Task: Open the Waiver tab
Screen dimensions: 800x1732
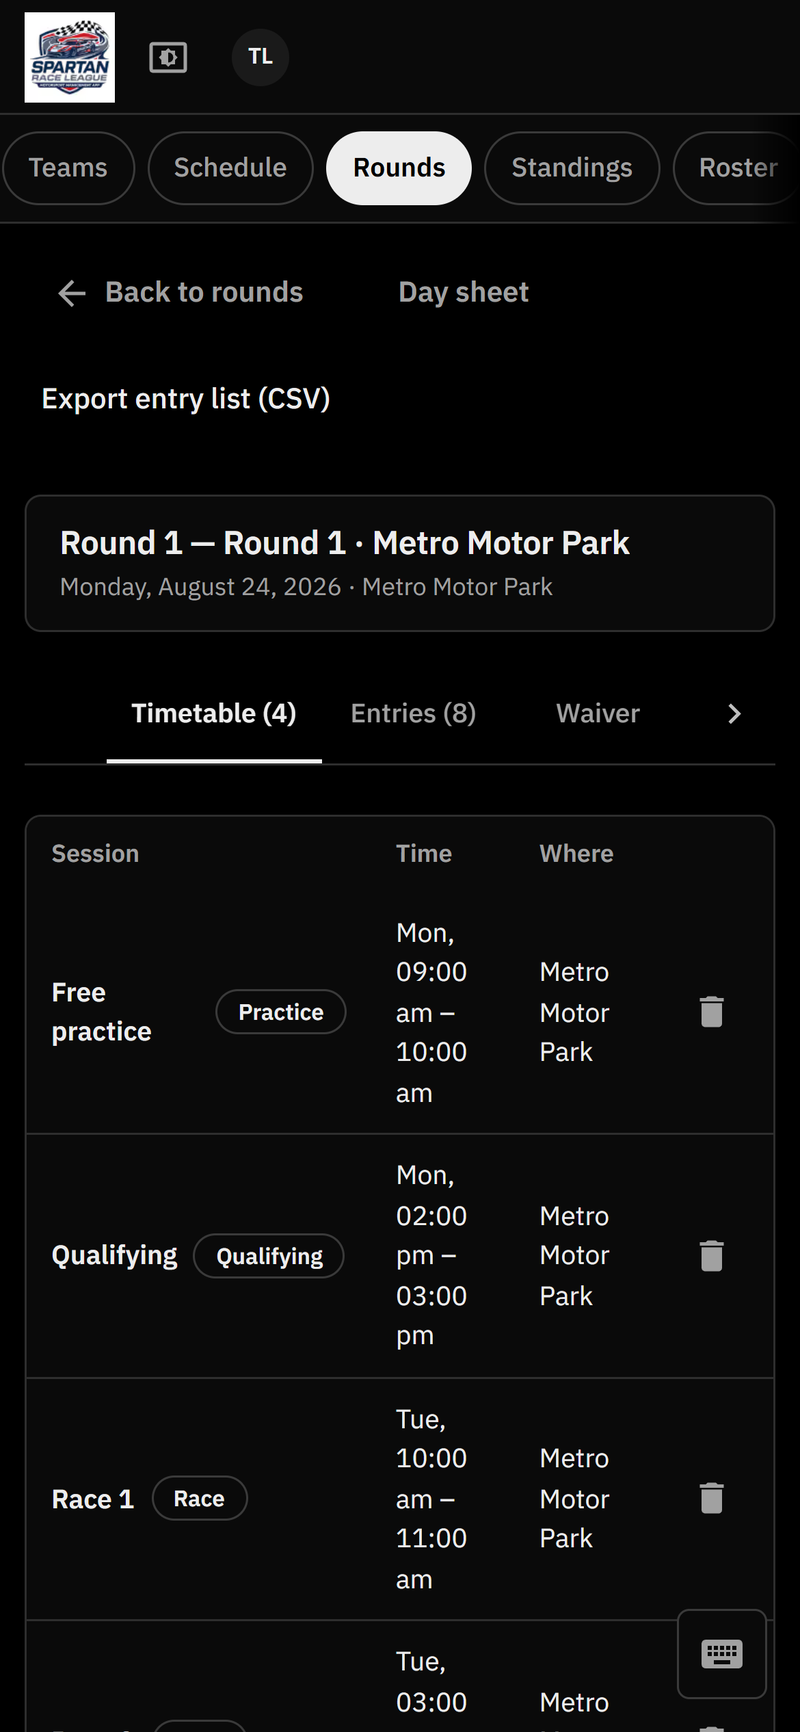Action: click(x=598, y=714)
